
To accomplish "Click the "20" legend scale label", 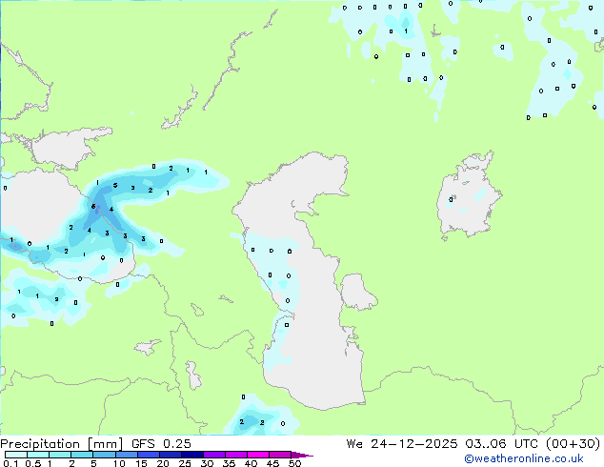I will click(163, 463).
